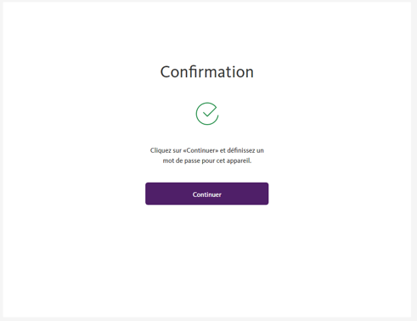Select the Confirmation heading text

[x=207, y=72]
